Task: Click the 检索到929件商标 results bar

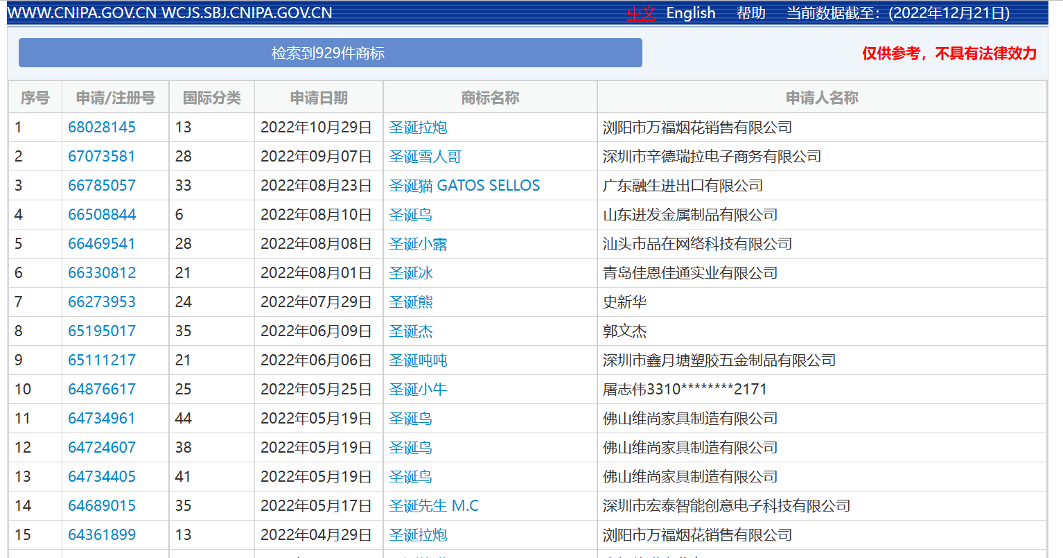Action: pyautogui.click(x=331, y=53)
